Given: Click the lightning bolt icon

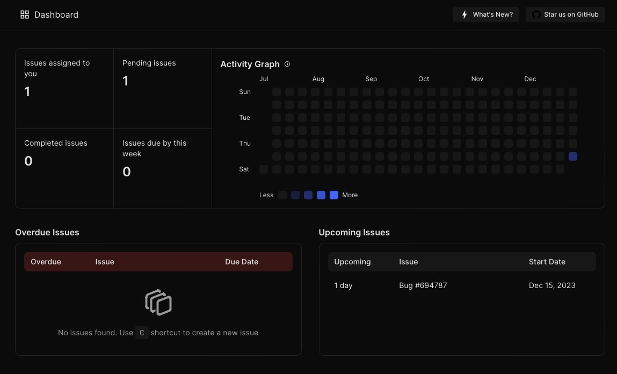Looking at the screenshot, I should pos(464,15).
